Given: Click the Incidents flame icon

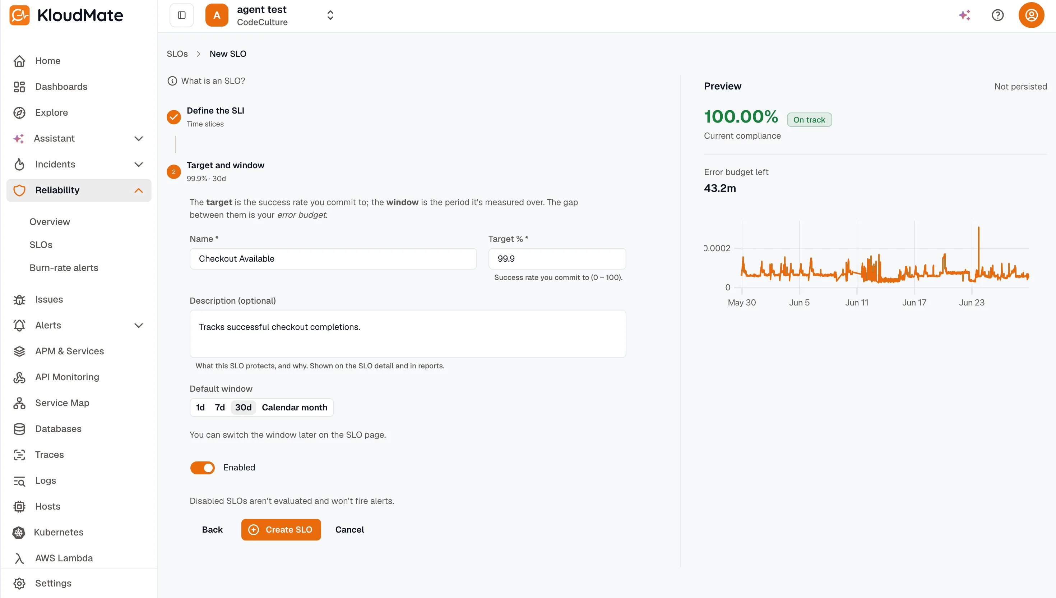Looking at the screenshot, I should pyautogui.click(x=19, y=164).
